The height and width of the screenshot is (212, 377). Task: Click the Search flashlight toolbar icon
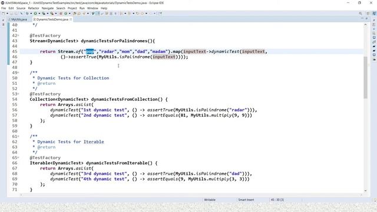point(84,14)
